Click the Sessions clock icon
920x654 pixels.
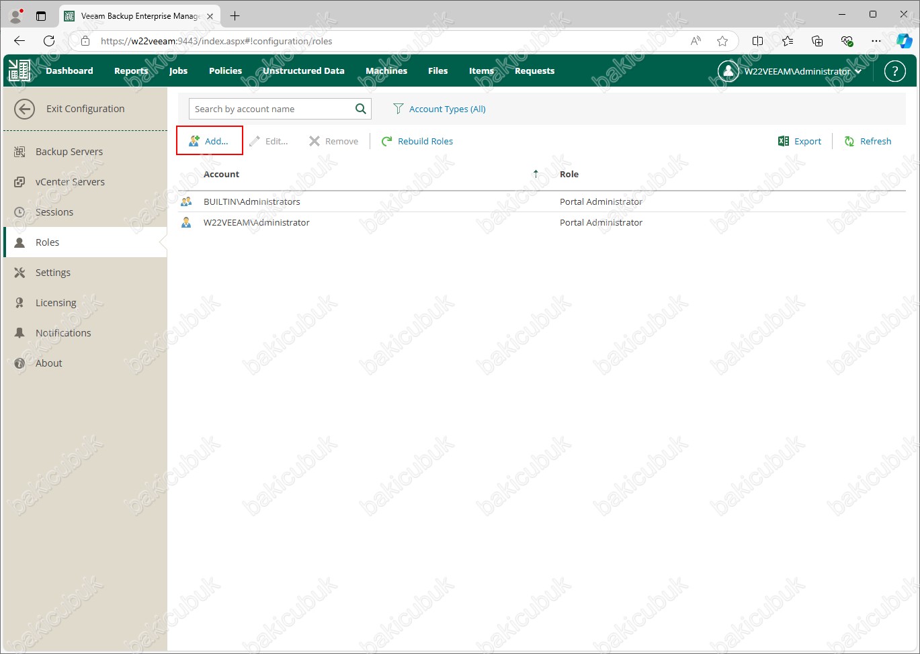tap(19, 212)
